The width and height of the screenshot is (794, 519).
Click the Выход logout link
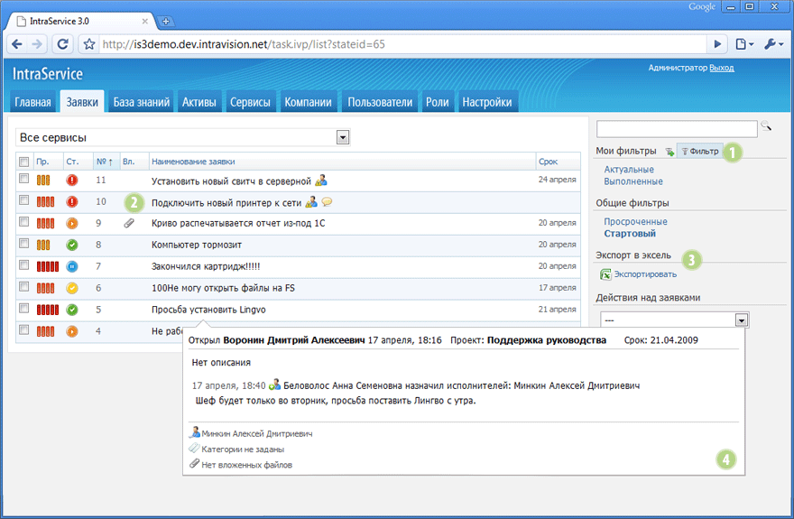coord(722,68)
